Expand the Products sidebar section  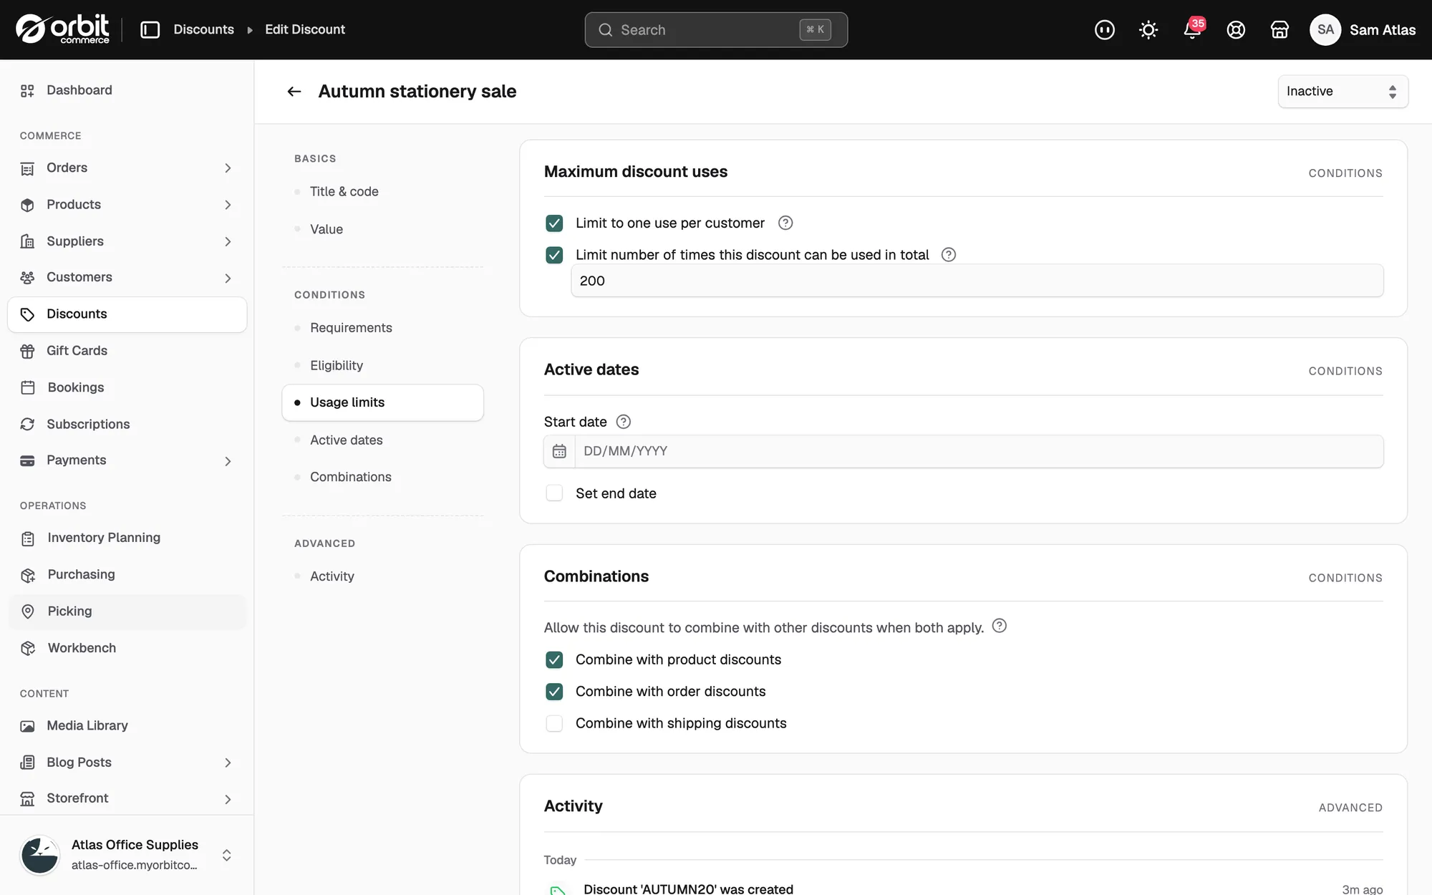pyautogui.click(x=228, y=205)
